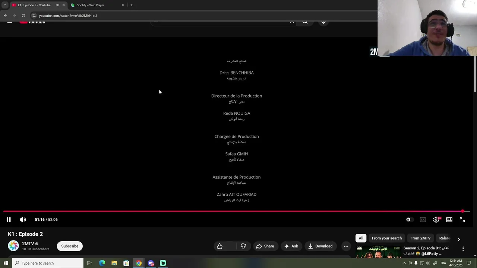
Task: Select the From 2MTV chip
Action: (420, 238)
